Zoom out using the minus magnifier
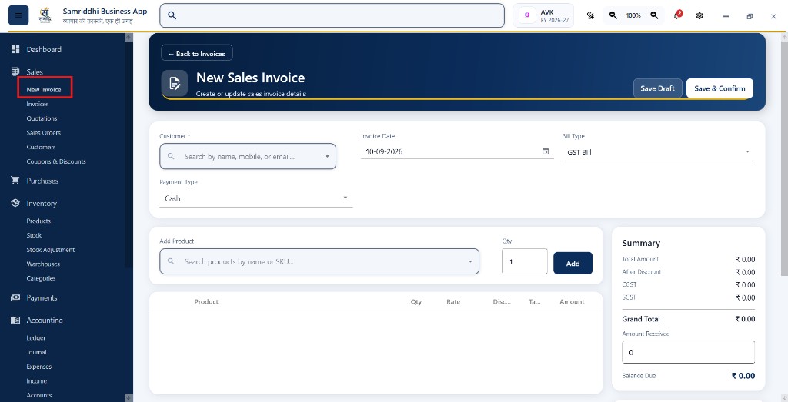 pyautogui.click(x=613, y=15)
